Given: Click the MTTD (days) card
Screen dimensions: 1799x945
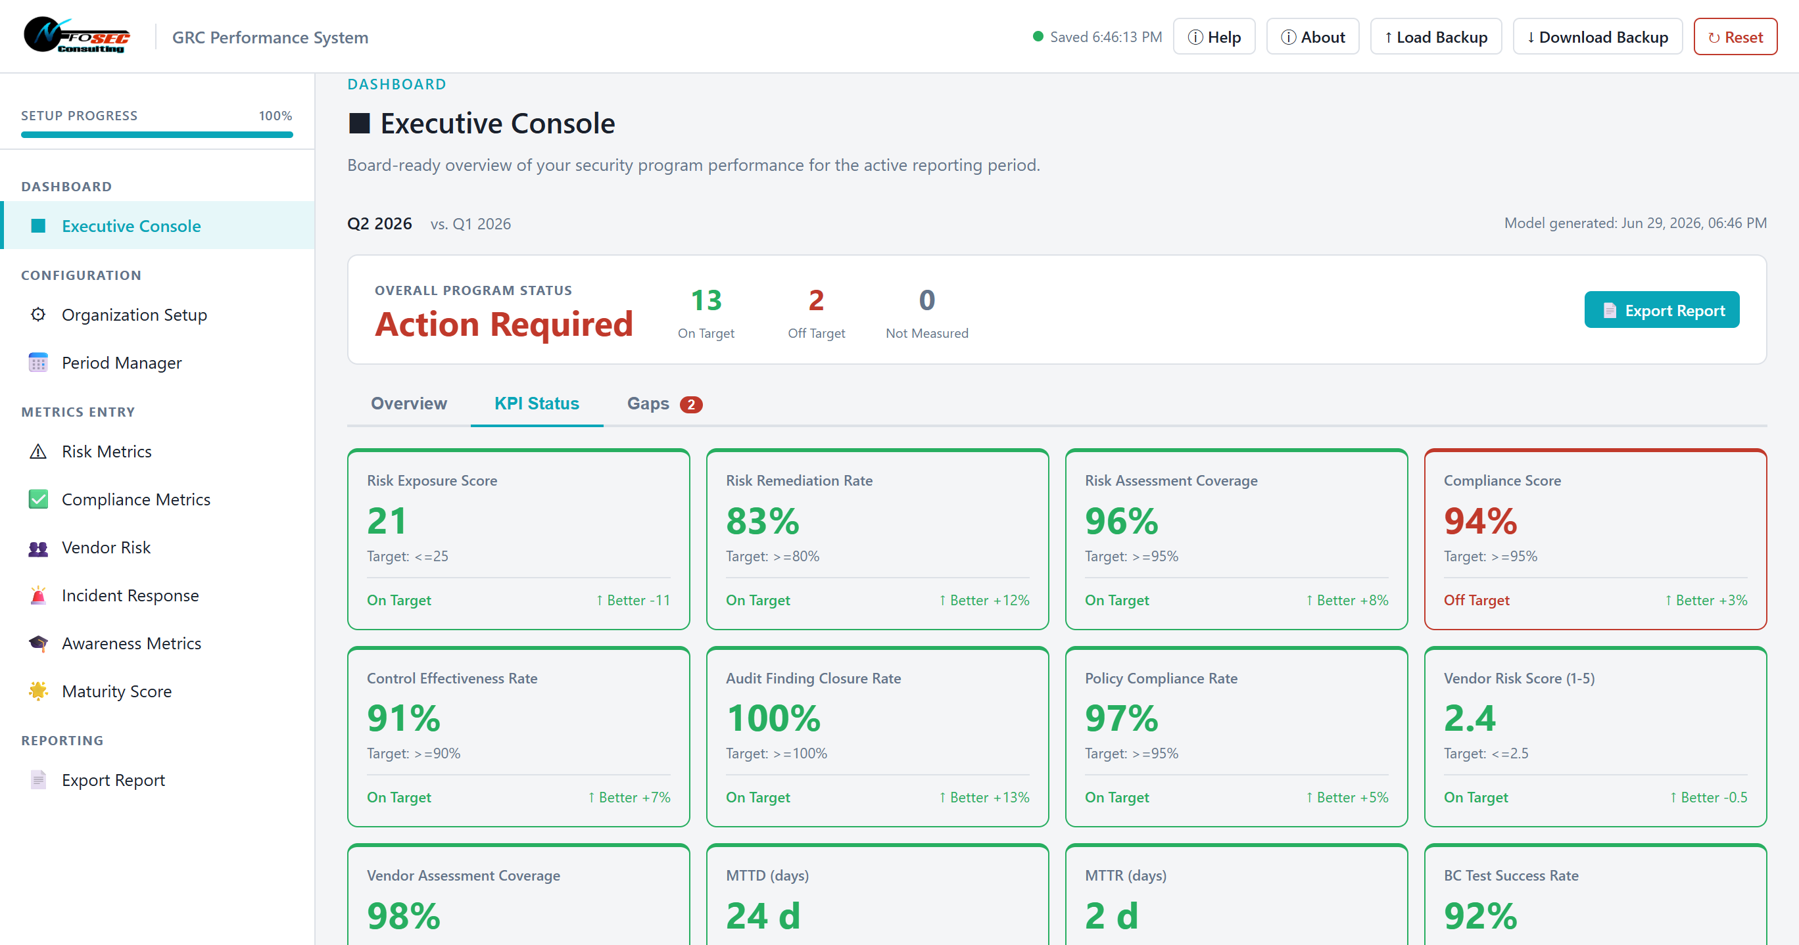Looking at the screenshot, I should coord(877,894).
